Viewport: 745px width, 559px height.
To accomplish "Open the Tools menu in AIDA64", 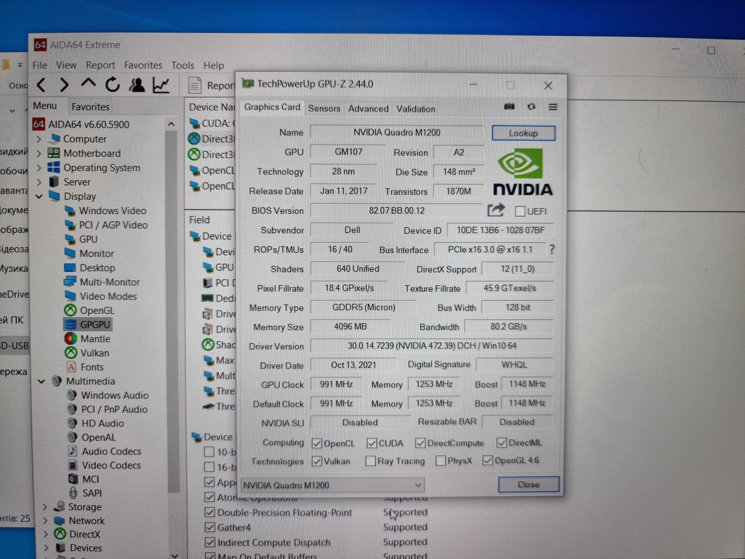I will [x=183, y=66].
